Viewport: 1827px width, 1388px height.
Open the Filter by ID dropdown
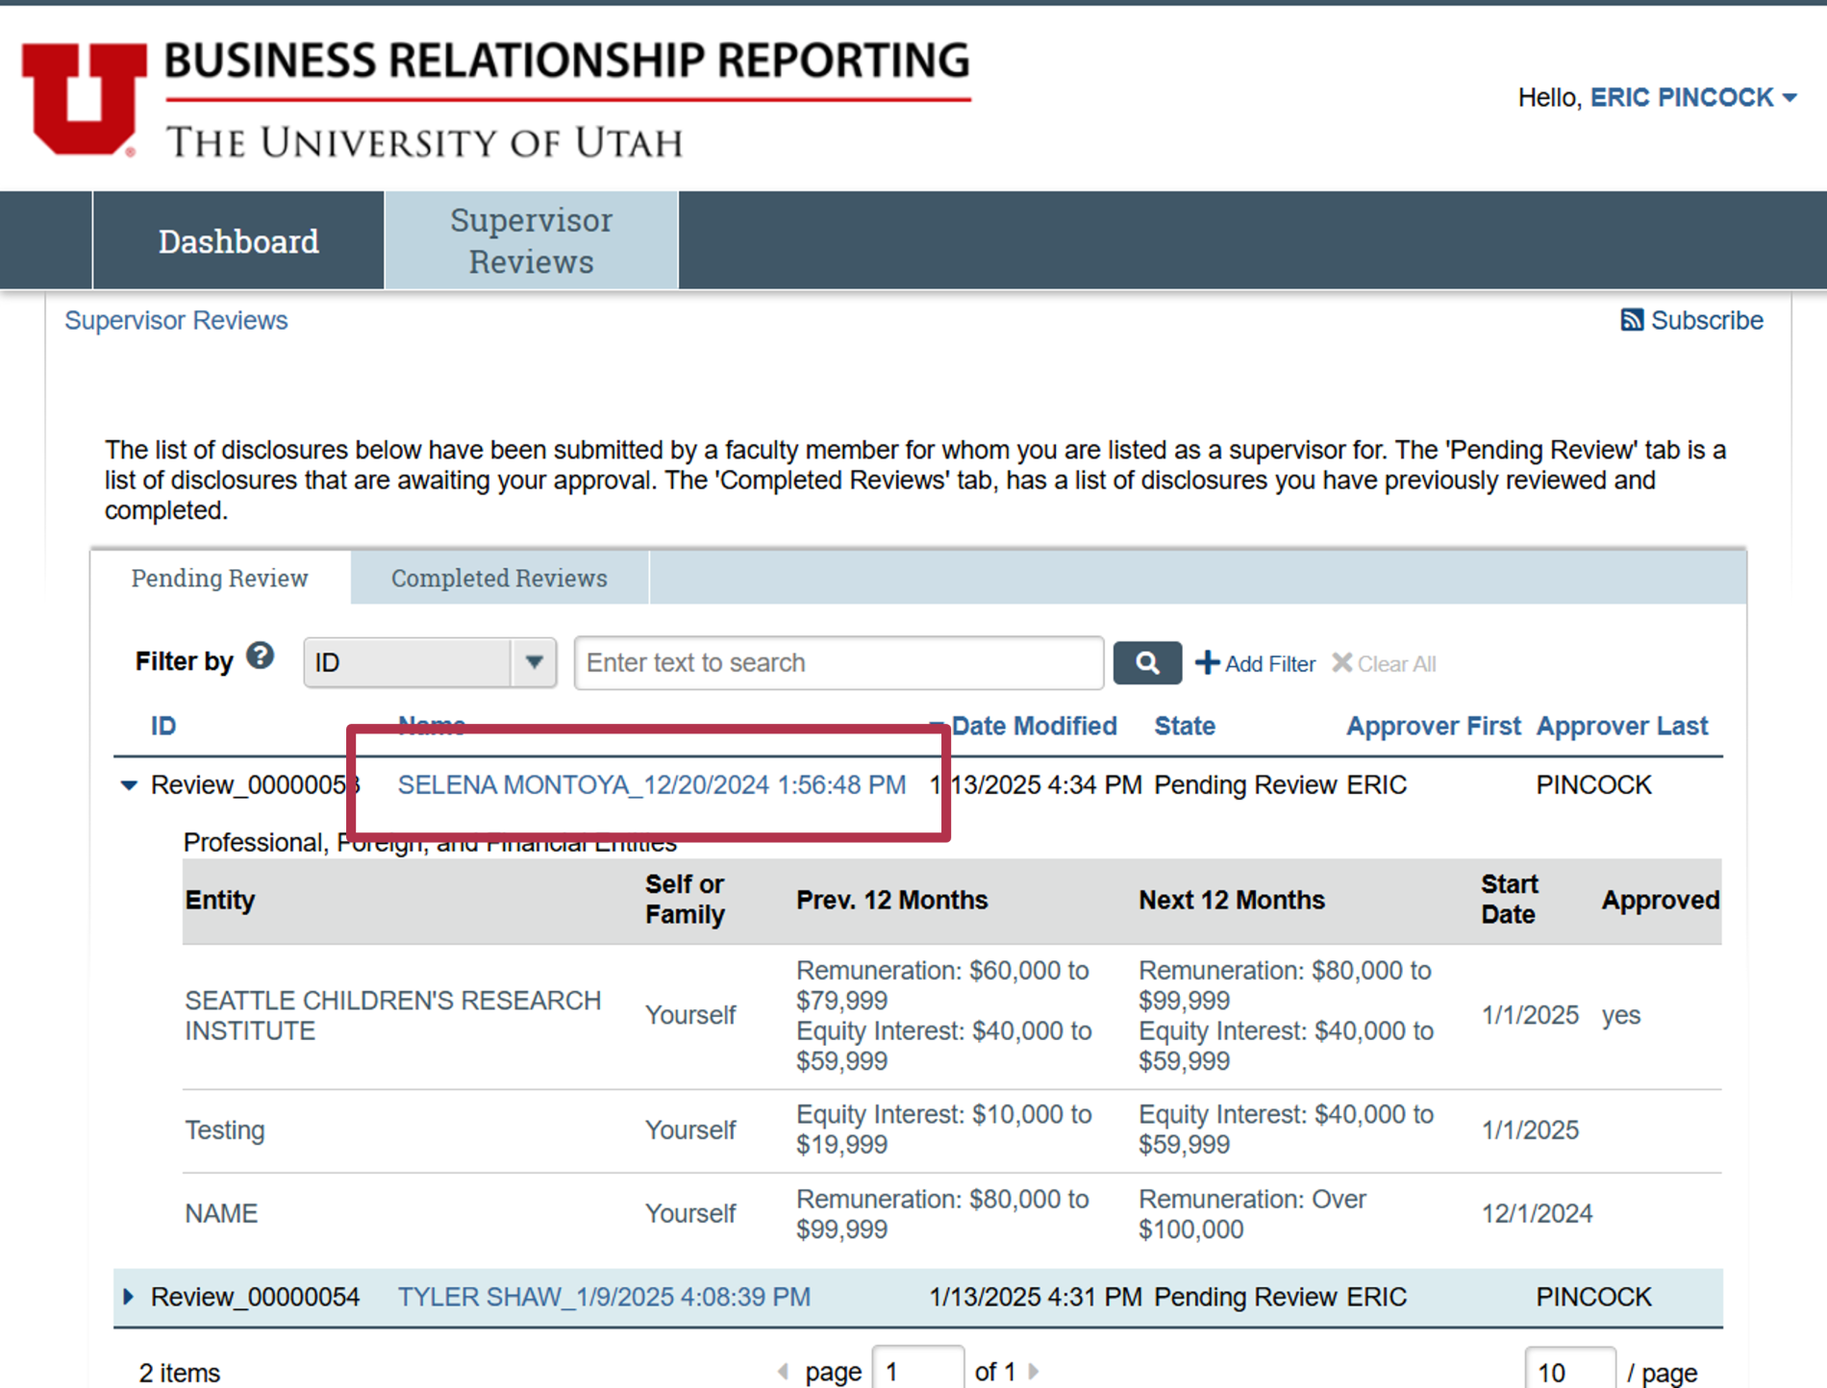430,662
